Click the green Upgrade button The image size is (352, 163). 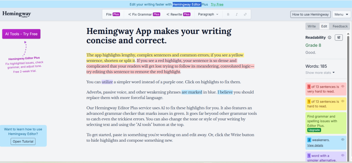click(314, 130)
